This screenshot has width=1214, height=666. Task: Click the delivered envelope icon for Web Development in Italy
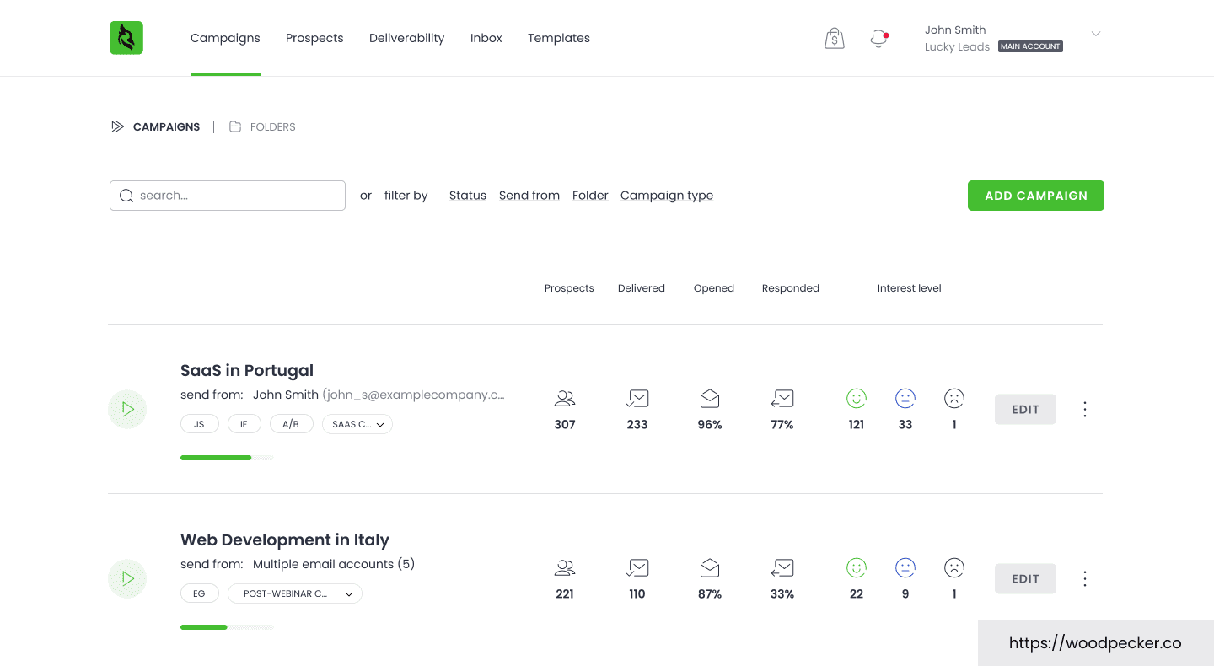[x=637, y=567]
